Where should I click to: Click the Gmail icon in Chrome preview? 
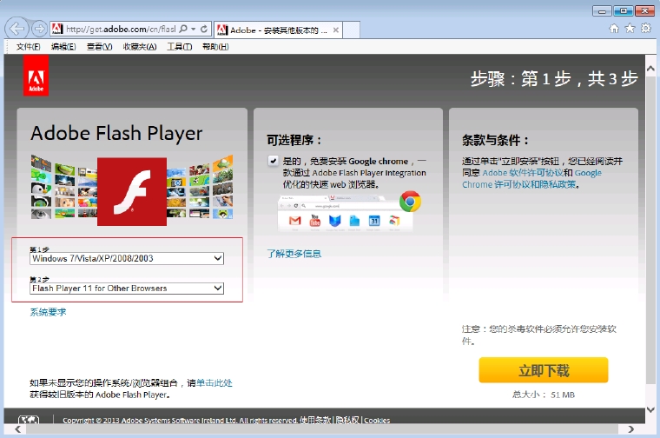coord(295,220)
